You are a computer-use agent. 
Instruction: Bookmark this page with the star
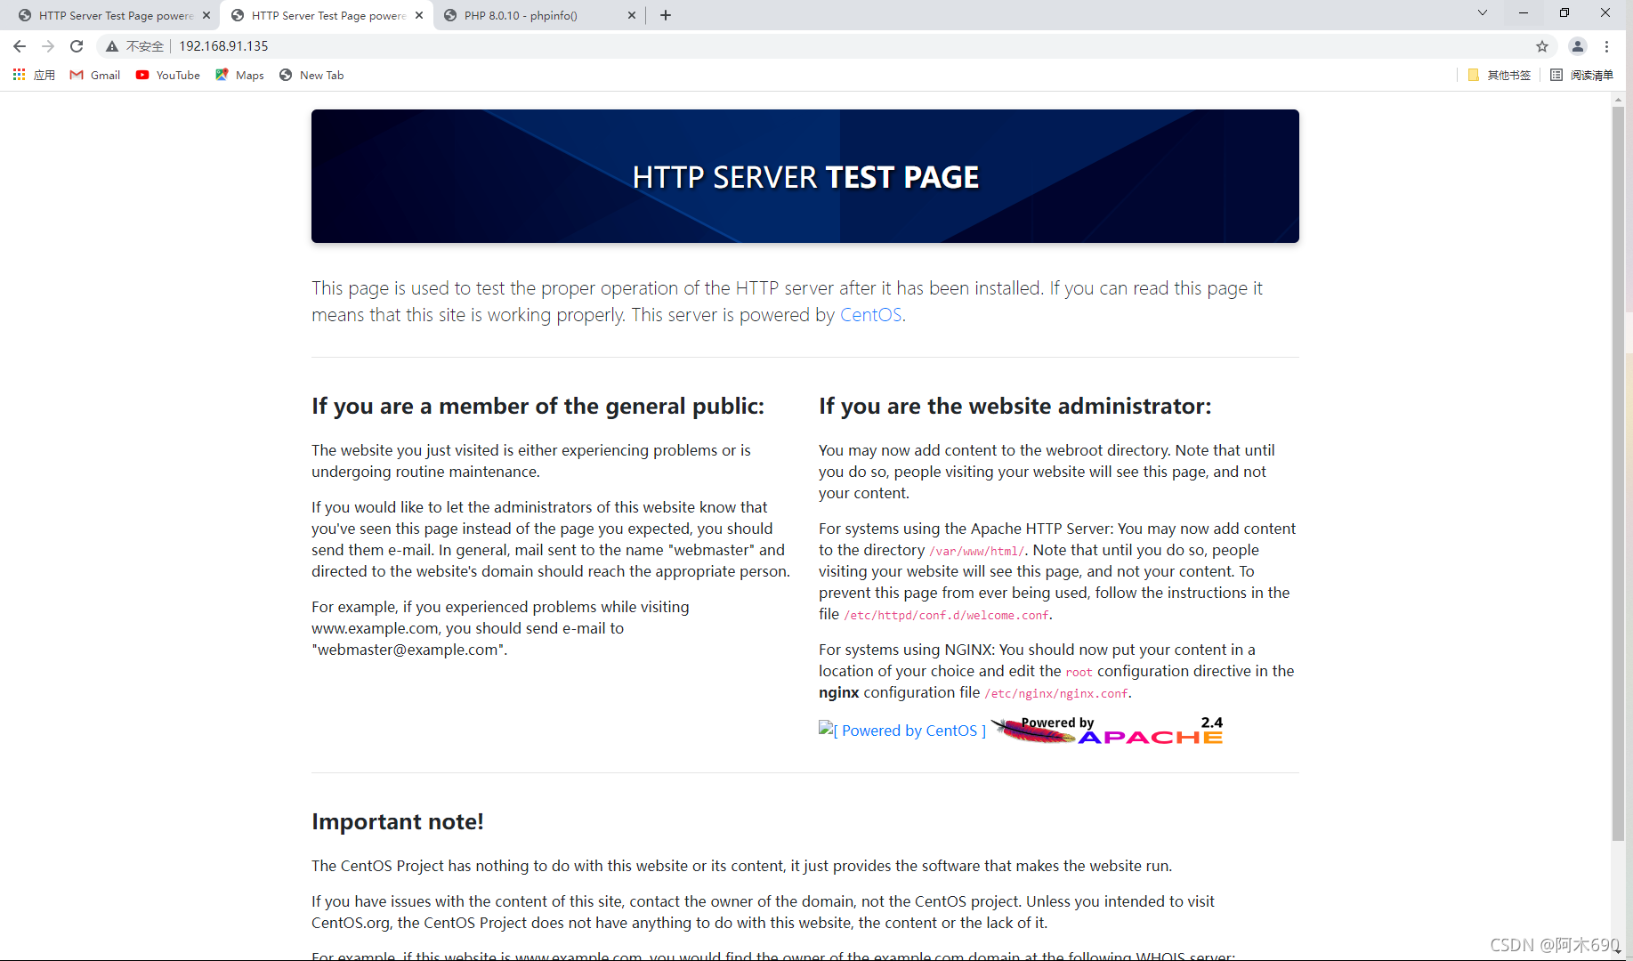(x=1542, y=46)
